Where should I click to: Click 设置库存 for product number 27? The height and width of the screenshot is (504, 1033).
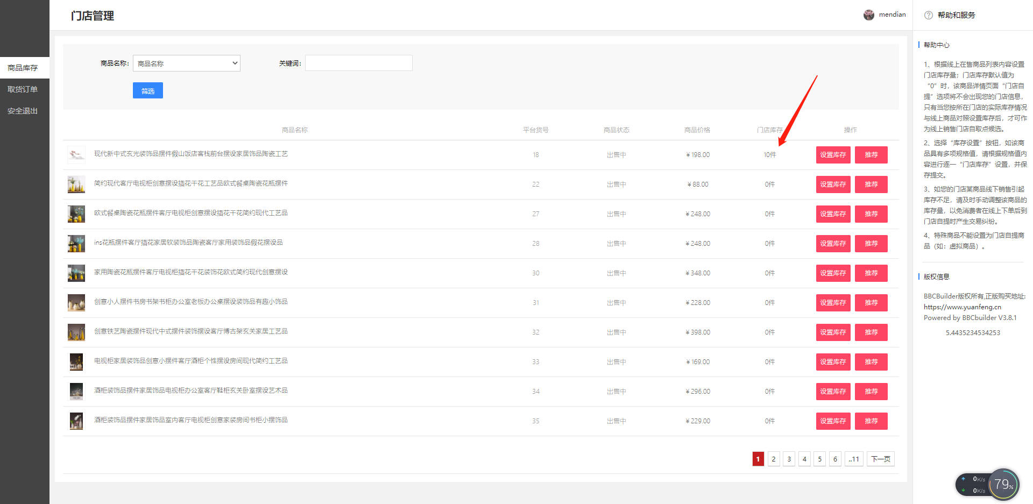833,214
